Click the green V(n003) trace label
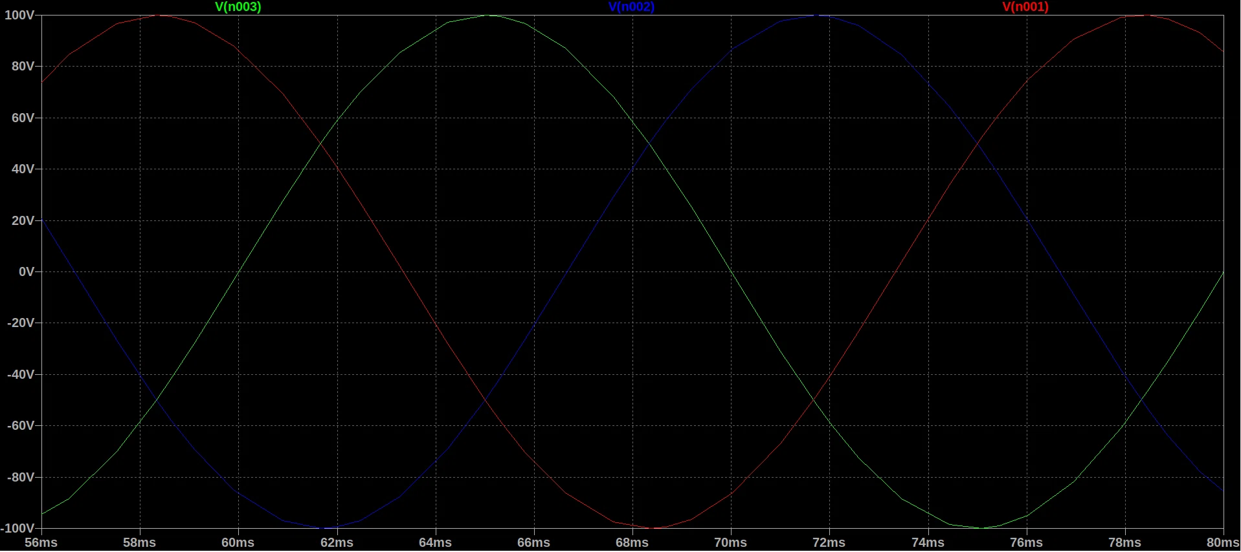Screen dimensions: 1241x552 (238, 7)
